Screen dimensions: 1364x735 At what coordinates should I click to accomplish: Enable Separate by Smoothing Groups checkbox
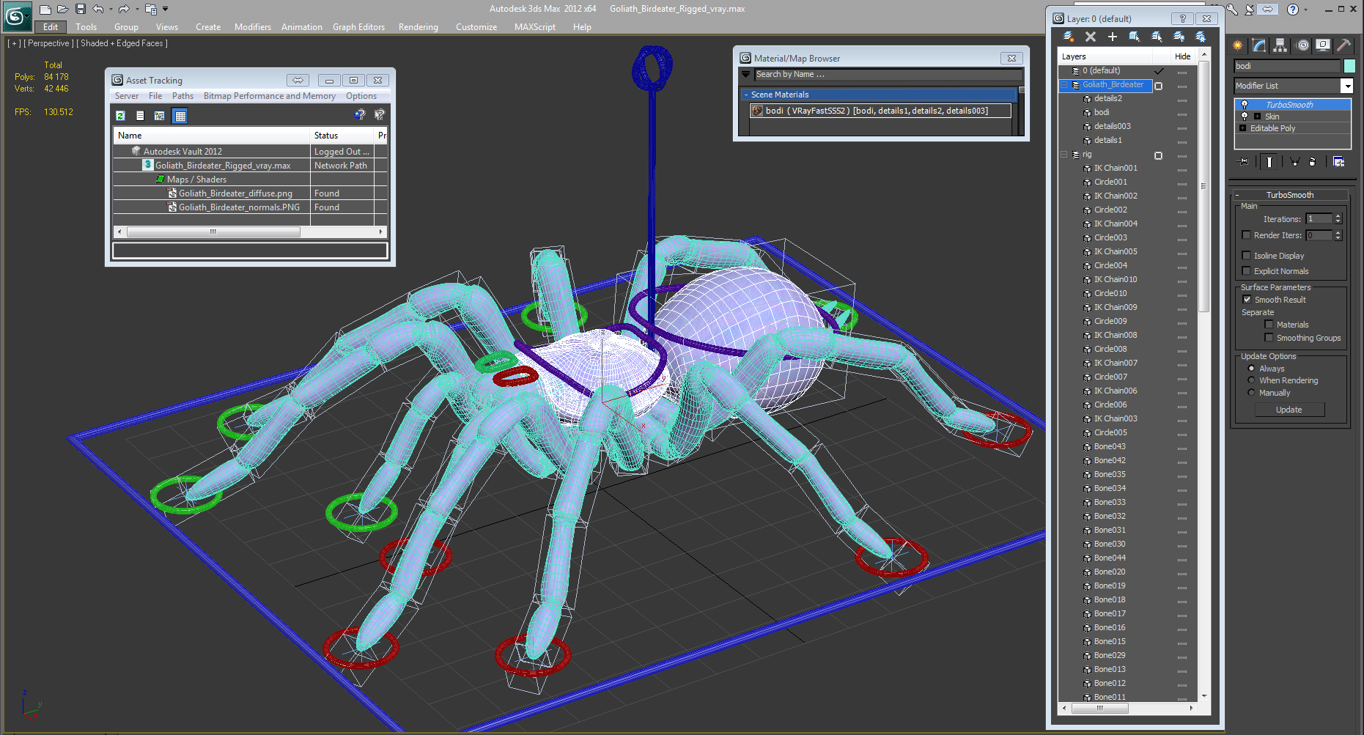coord(1269,338)
